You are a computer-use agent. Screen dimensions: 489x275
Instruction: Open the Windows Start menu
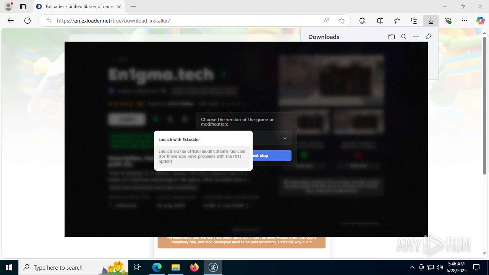pyautogui.click(x=9, y=267)
